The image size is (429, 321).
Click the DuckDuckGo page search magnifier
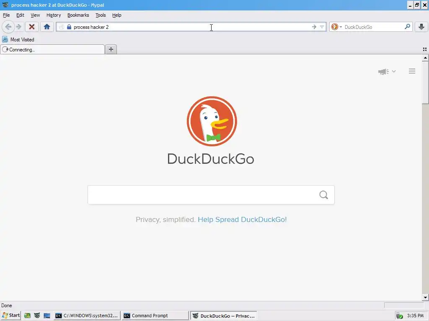pyautogui.click(x=324, y=195)
